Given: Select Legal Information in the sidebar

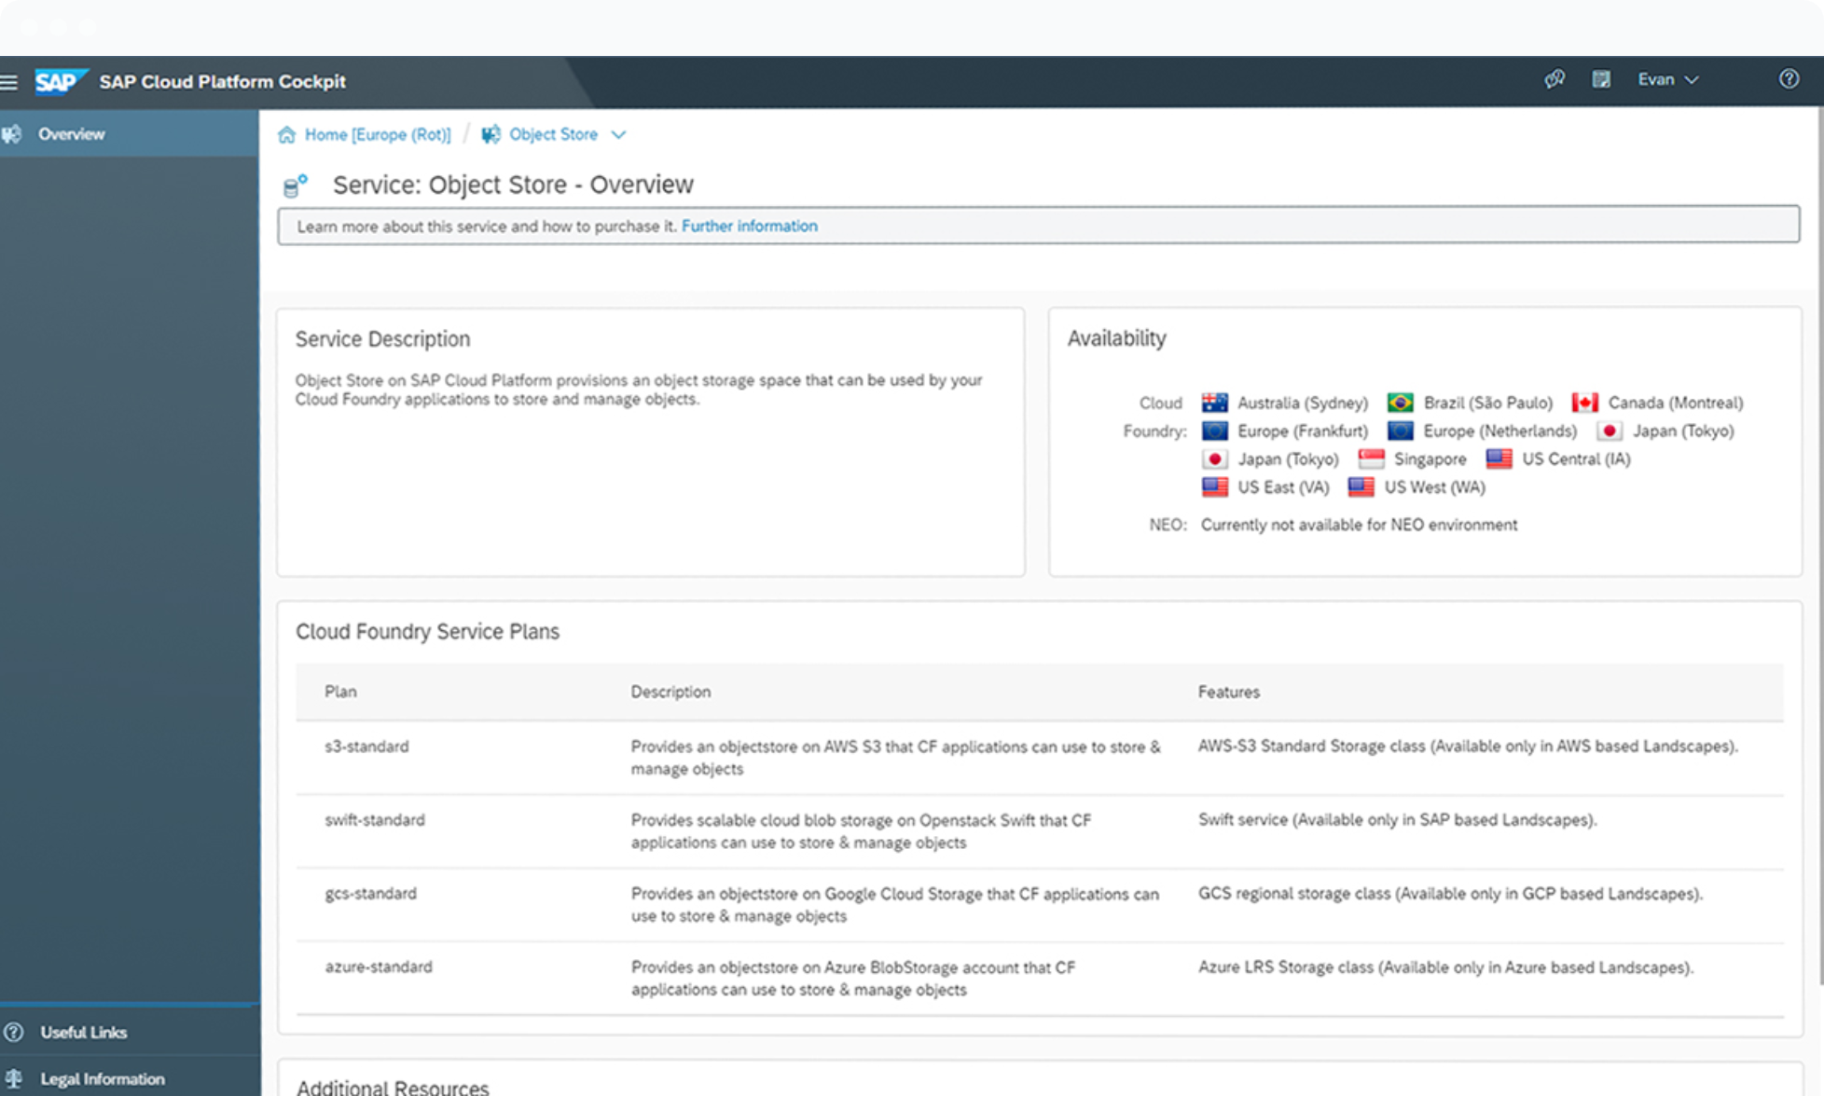Looking at the screenshot, I should click(x=103, y=1078).
